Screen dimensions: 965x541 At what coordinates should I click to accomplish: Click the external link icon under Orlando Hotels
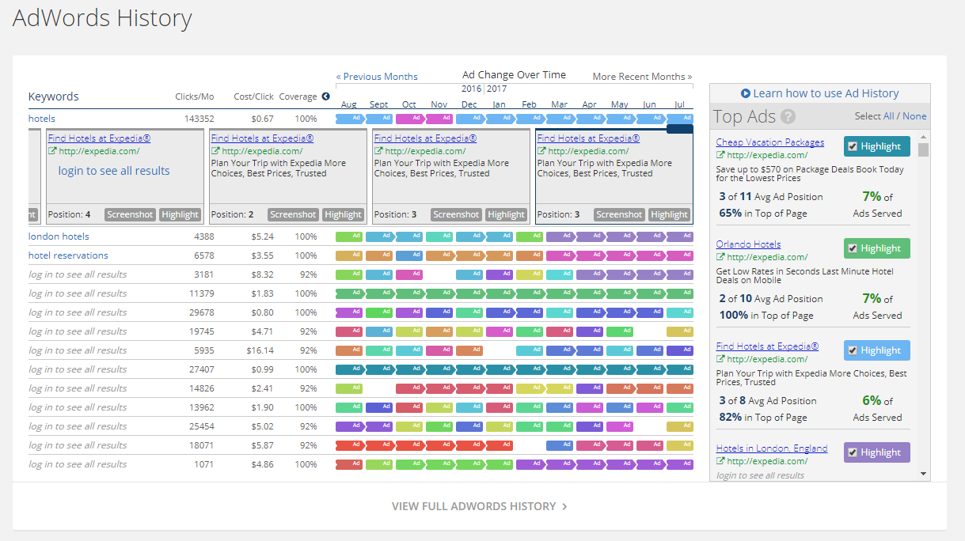(720, 257)
